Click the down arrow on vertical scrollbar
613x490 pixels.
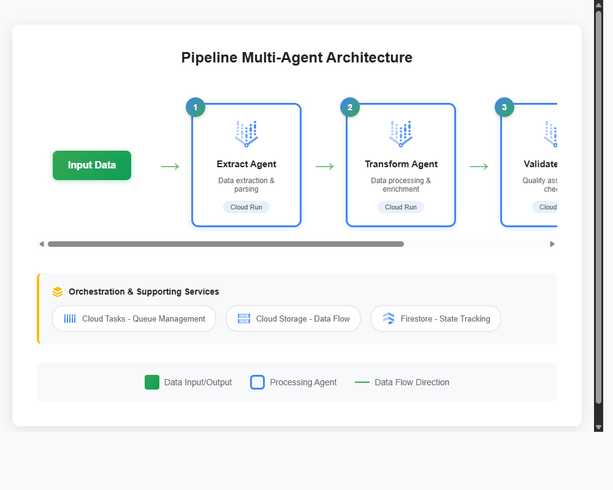pos(598,426)
